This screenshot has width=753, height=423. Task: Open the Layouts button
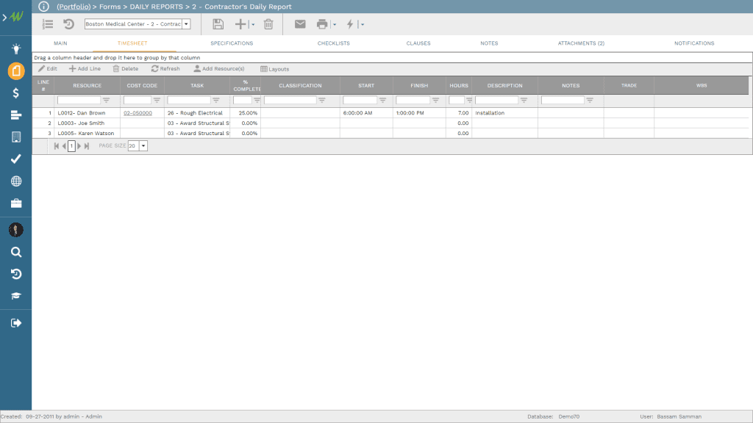click(275, 69)
